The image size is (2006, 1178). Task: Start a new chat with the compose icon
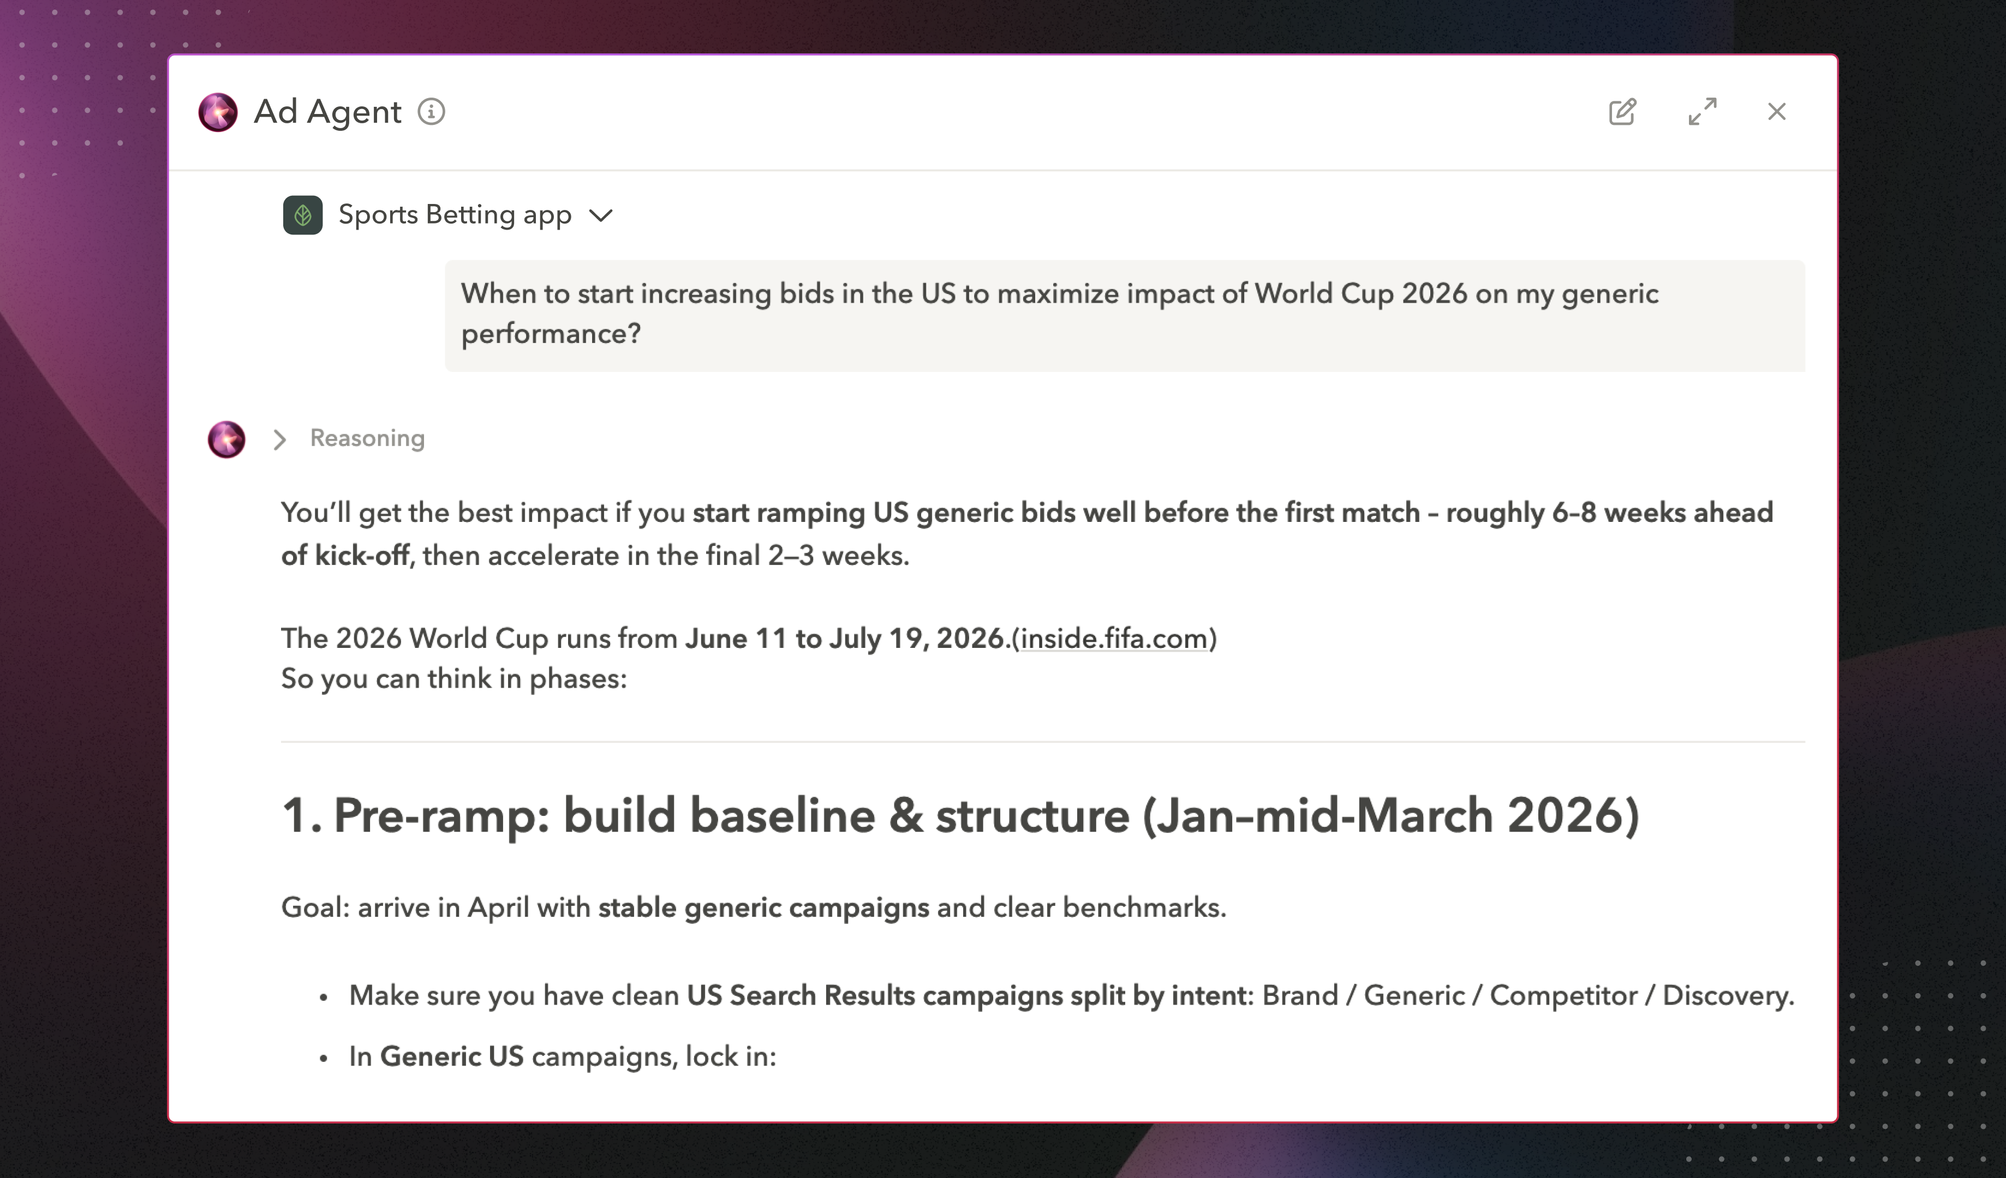point(1621,112)
